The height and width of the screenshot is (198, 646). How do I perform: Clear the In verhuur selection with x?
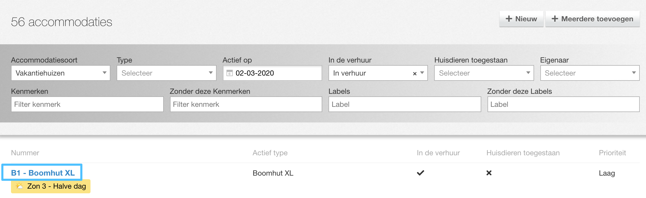[415, 73]
